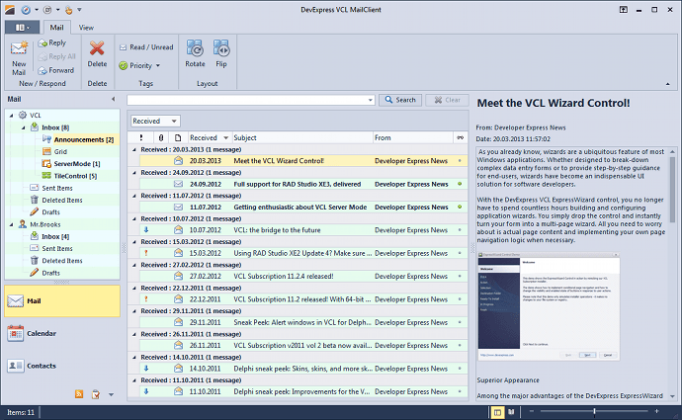Click the touch mode hand icon
Viewport: 682px width, 420px height.
[68, 10]
